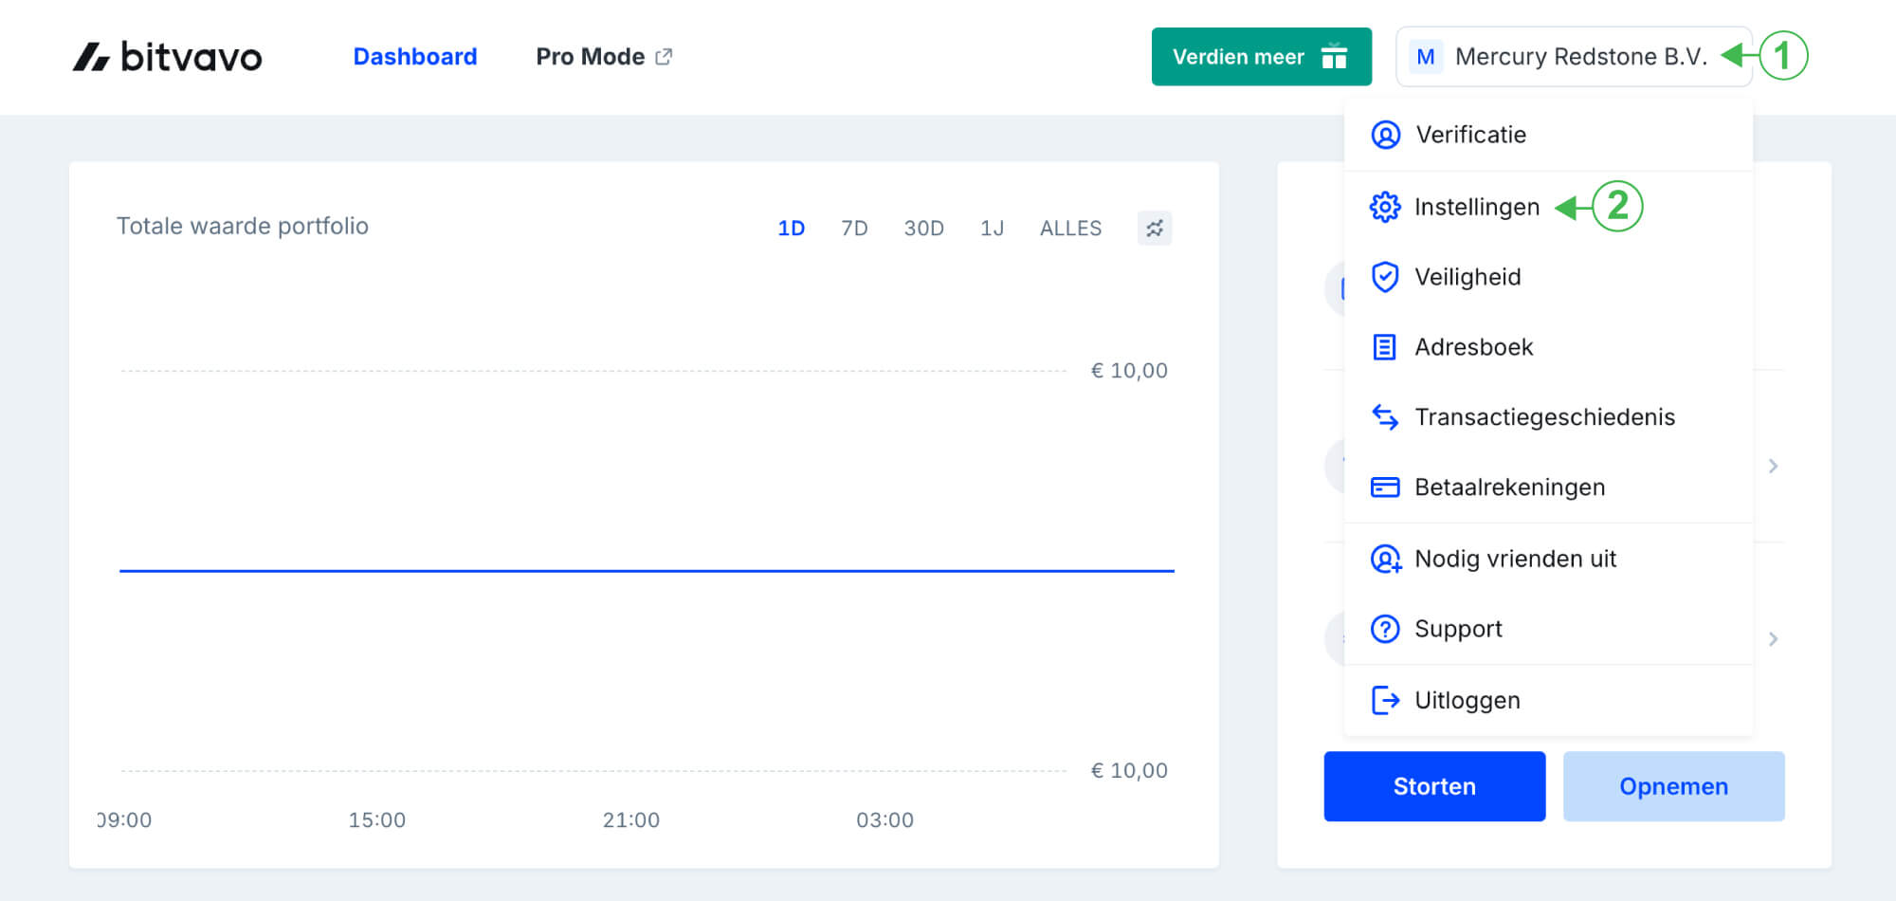Screen dimensions: 1896x901
Task: Click the Betaalrekeningen card icon
Action: 1385,487
